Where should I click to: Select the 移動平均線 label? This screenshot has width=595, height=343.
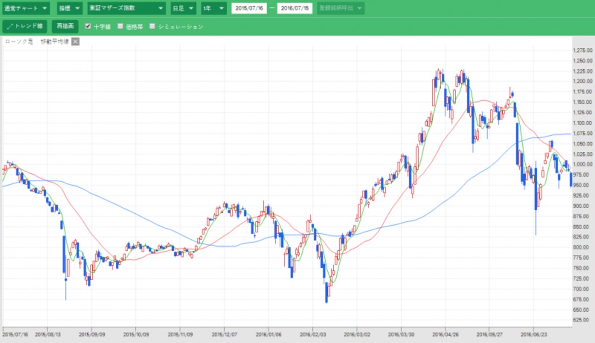tap(55, 42)
